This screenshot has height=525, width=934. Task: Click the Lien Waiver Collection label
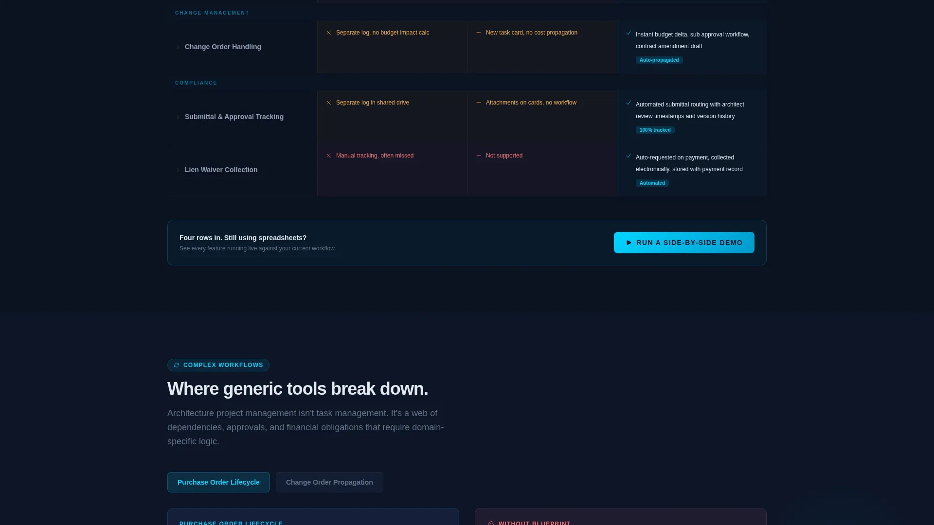pyautogui.click(x=221, y=170)
